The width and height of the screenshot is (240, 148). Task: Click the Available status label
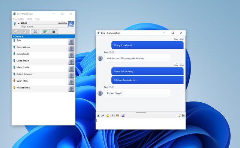coord(63,23)
